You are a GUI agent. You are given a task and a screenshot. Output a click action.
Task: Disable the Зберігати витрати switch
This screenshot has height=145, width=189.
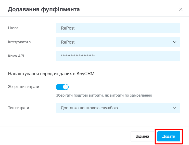[62, 87]
